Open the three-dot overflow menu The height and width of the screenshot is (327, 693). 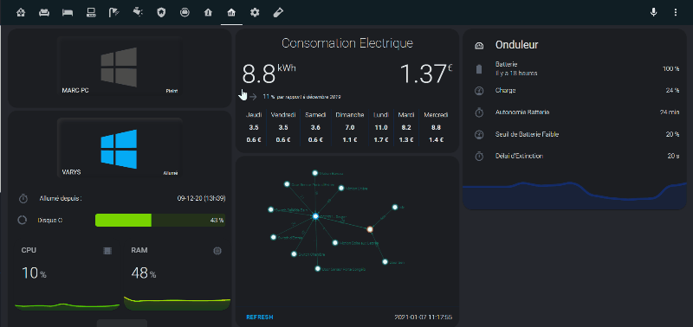[x=676, y=12]
